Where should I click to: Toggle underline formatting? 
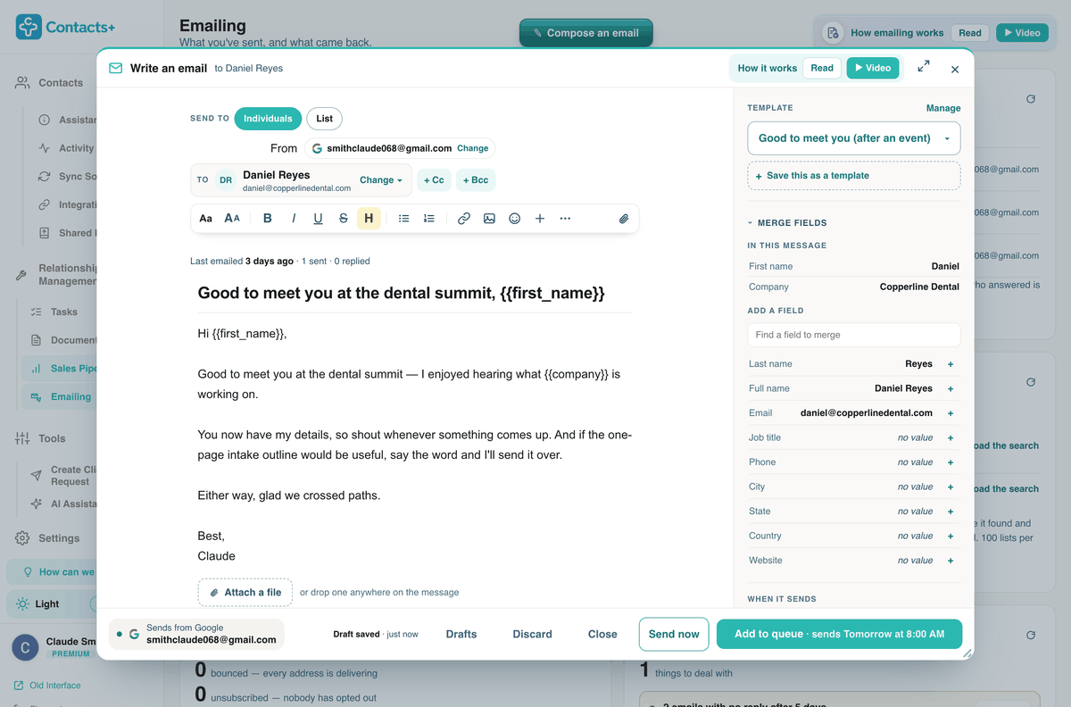pyautogui.click(x=318, y=219)
